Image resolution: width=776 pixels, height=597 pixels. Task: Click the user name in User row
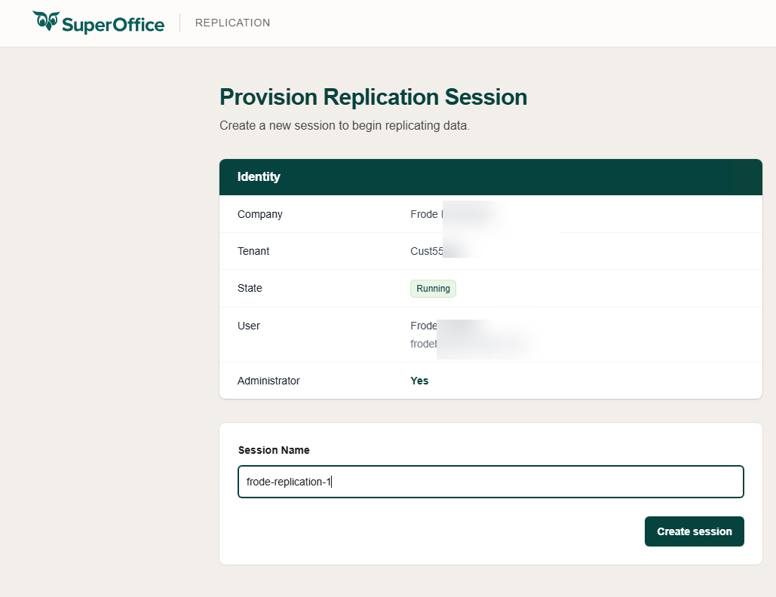(x=425, y=326)
